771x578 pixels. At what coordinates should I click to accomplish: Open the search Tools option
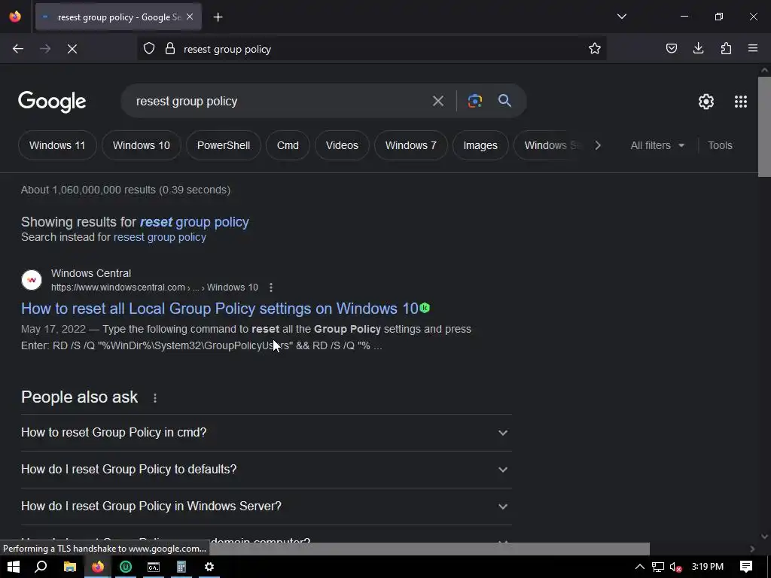pyautogui.click(x=720, y=145)
